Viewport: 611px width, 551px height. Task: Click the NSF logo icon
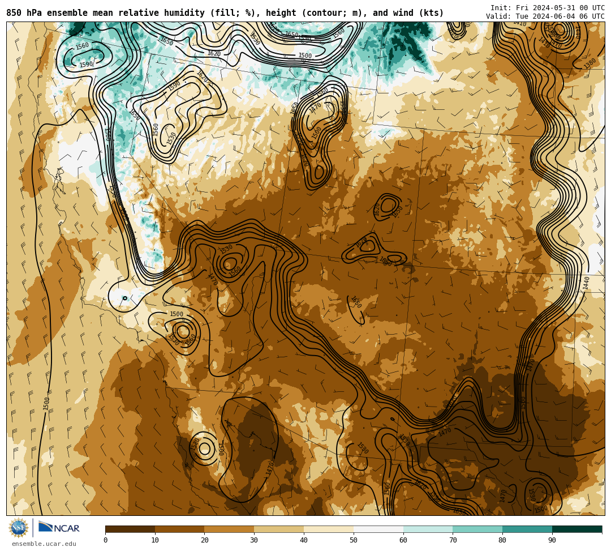click(19, 528)
